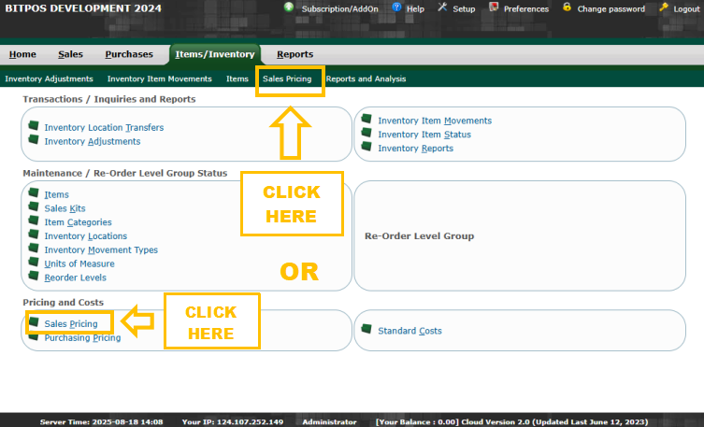
Task: Open Inventory Adjustments in green submenu bar
Action: click(49, 78)
